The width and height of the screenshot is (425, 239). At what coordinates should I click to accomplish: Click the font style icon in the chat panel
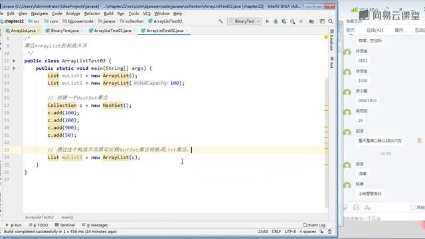(x=367, y=207)
